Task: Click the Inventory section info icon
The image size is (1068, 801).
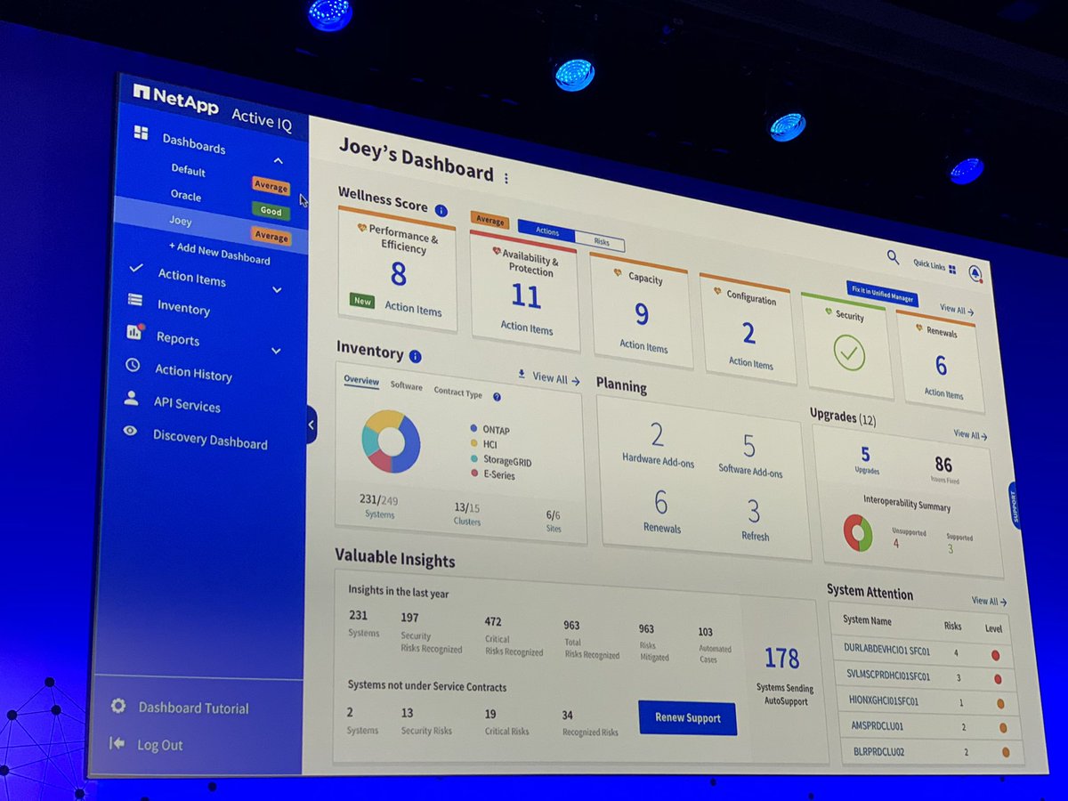Action: (415, 356)
